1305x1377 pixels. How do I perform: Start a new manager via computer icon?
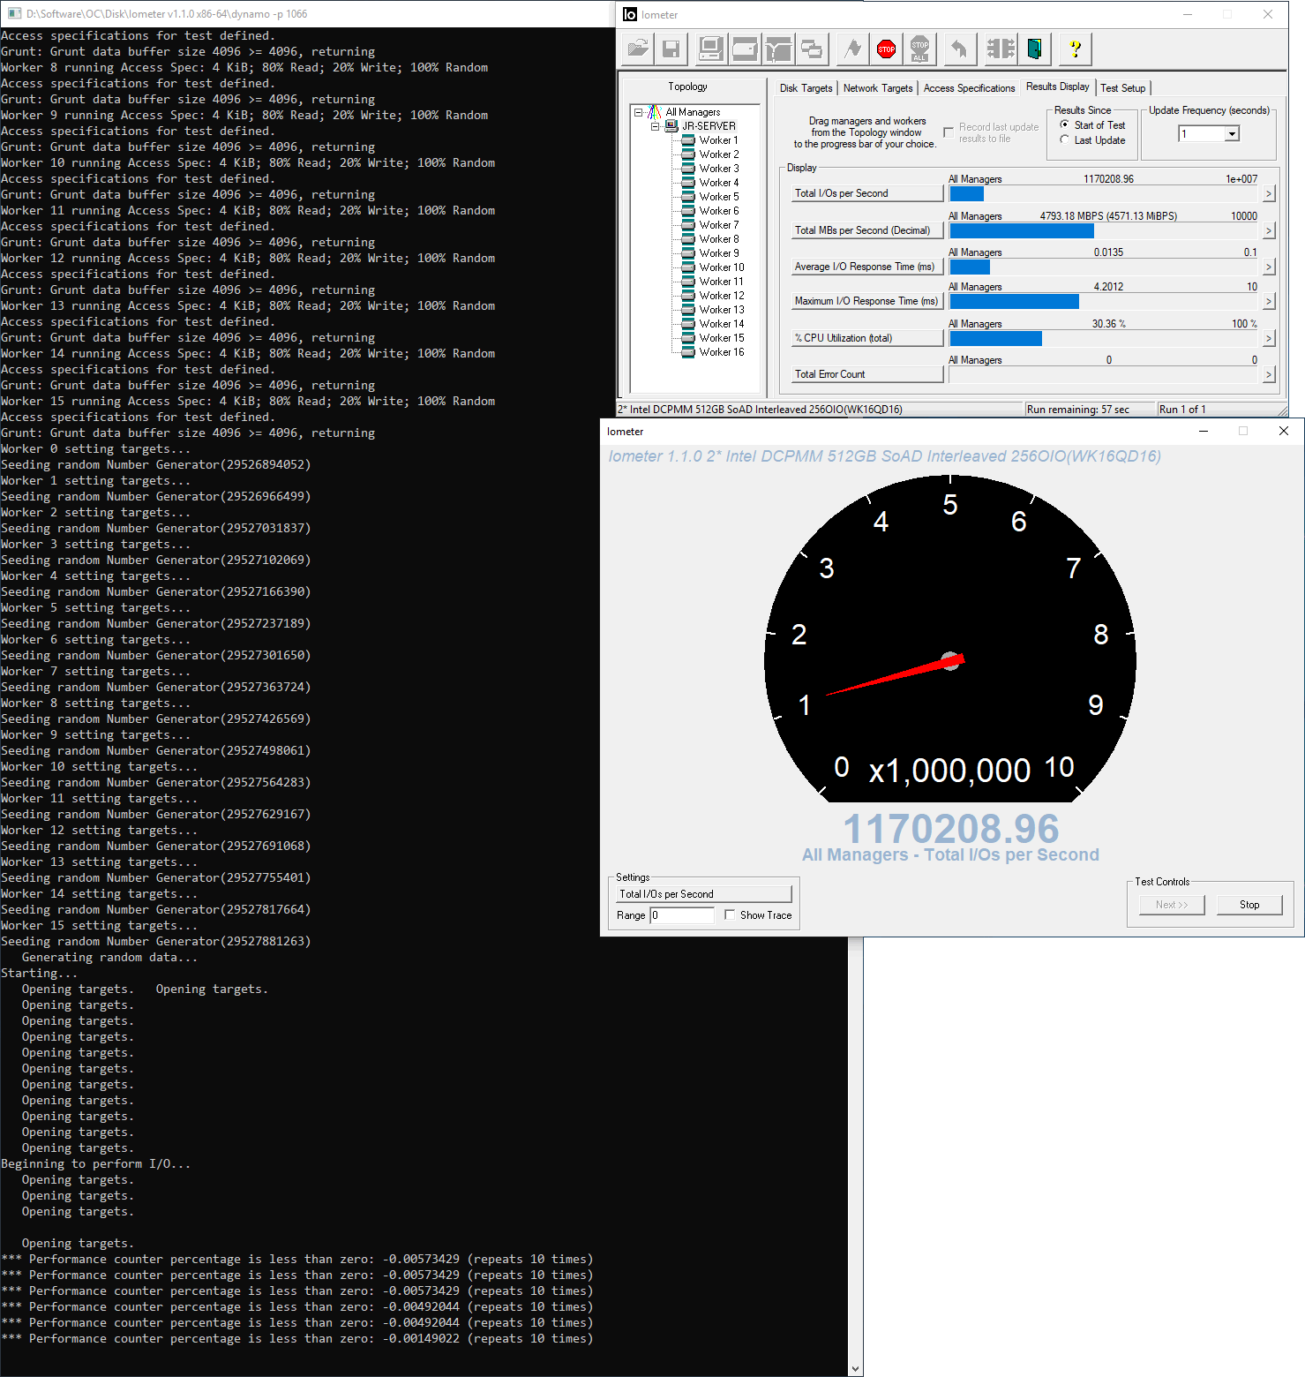710,49
